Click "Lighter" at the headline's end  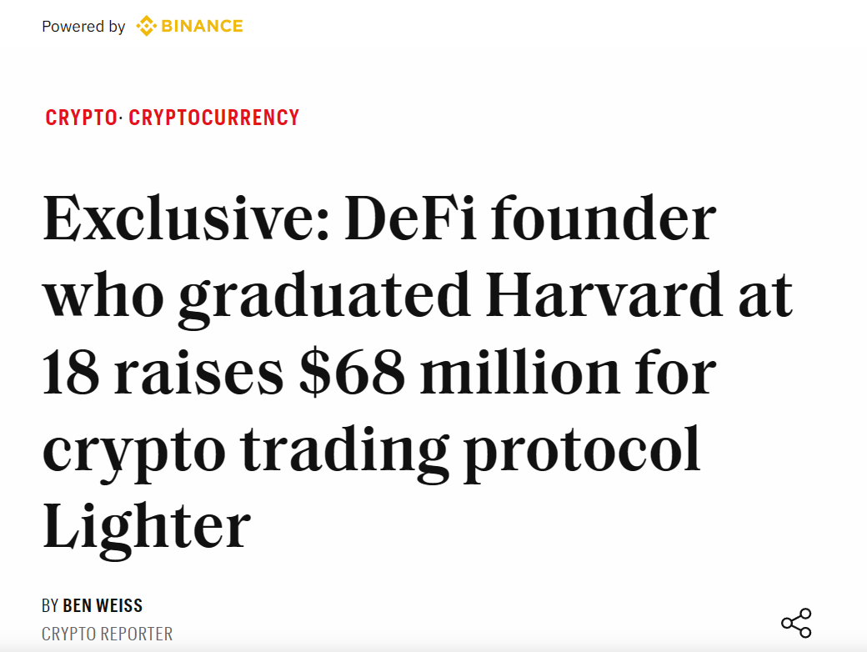tap(146, 524)
